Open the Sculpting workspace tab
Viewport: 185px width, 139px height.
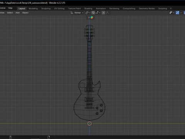coord(46,8)
